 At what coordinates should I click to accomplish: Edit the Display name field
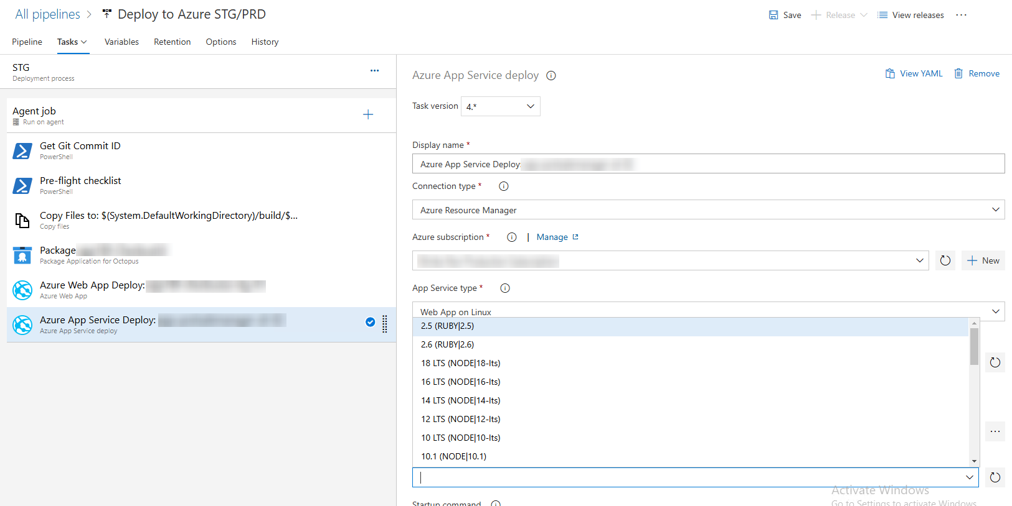tap(708, 164)
